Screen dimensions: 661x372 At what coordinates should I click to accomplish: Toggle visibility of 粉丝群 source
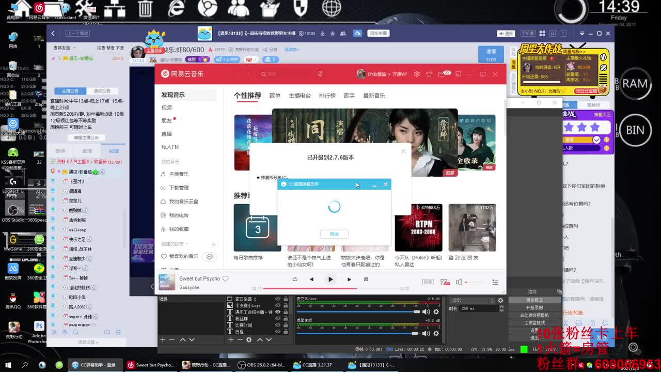point(278,319)
